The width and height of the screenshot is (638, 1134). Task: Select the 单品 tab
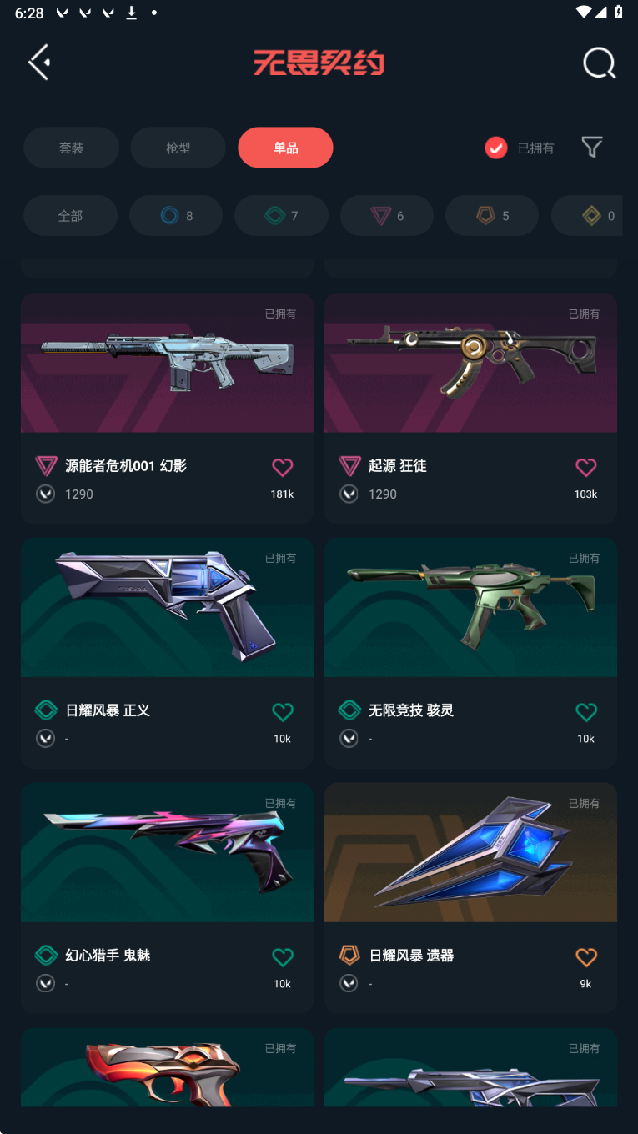point(285,148)
